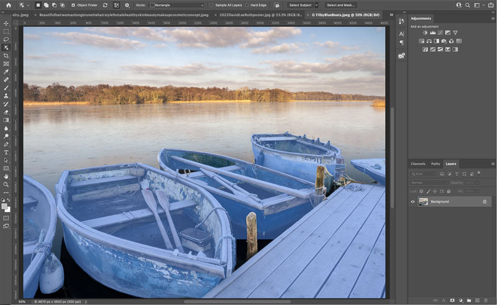Open the Mode dropdown set to Rectangle
497x305 pixels.
177,5
